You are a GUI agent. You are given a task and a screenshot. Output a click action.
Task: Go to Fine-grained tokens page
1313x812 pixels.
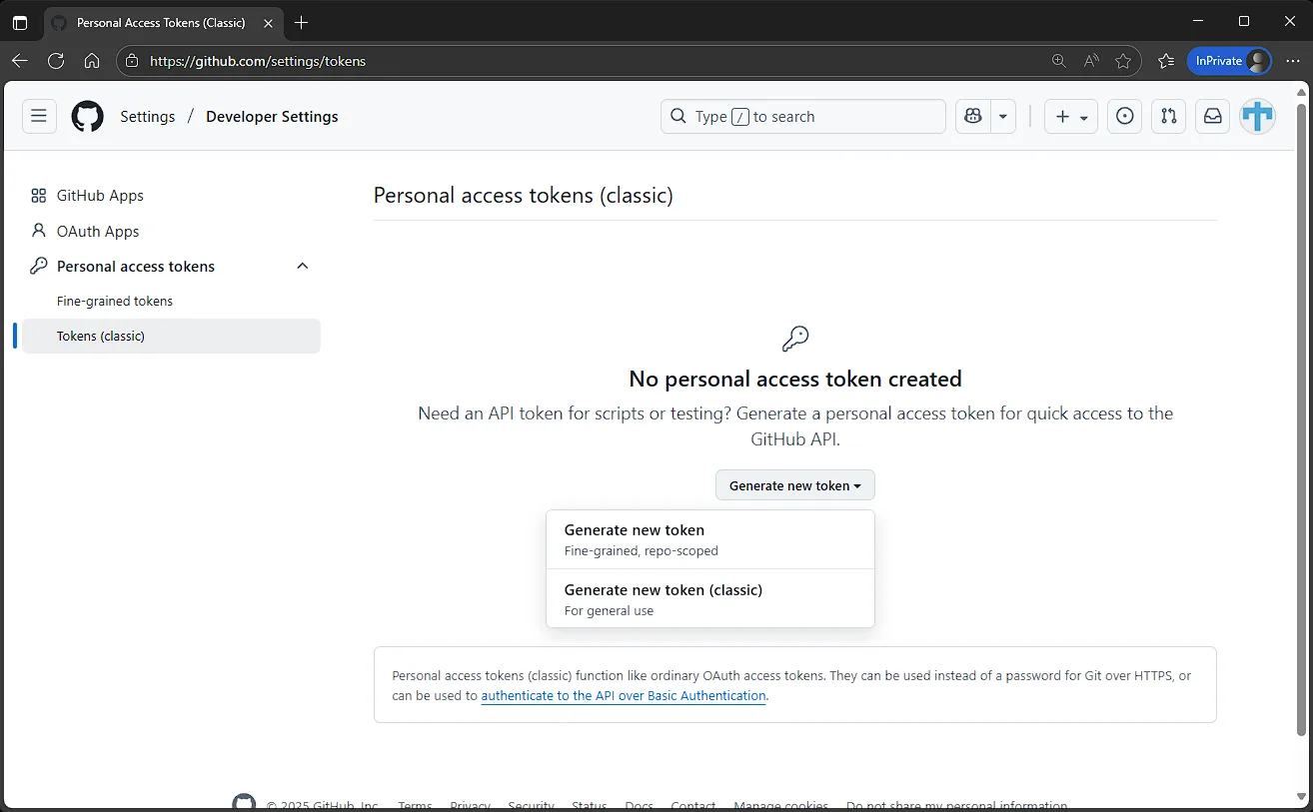(115, 301)
